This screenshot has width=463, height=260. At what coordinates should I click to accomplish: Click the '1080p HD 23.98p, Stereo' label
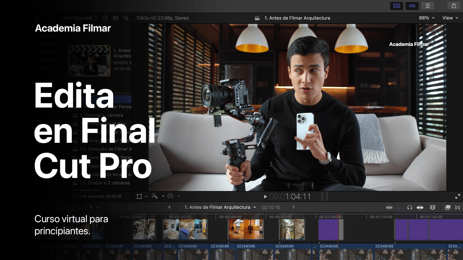(162, 18)
